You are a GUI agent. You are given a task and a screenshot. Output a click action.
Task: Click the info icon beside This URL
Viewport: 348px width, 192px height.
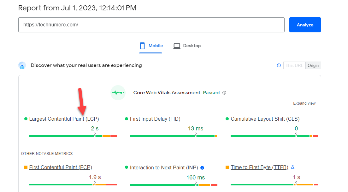[279, 65]
